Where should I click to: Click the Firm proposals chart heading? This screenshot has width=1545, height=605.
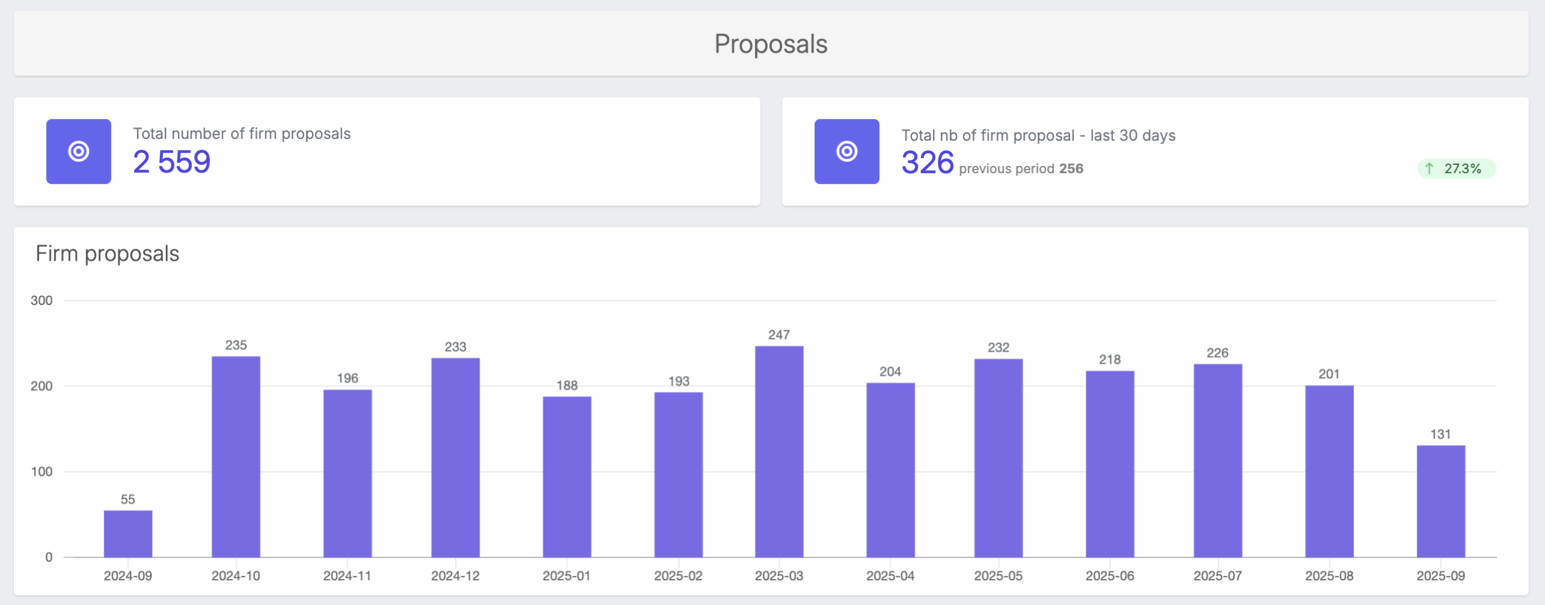pyautogui.click(x=109, y=254)
